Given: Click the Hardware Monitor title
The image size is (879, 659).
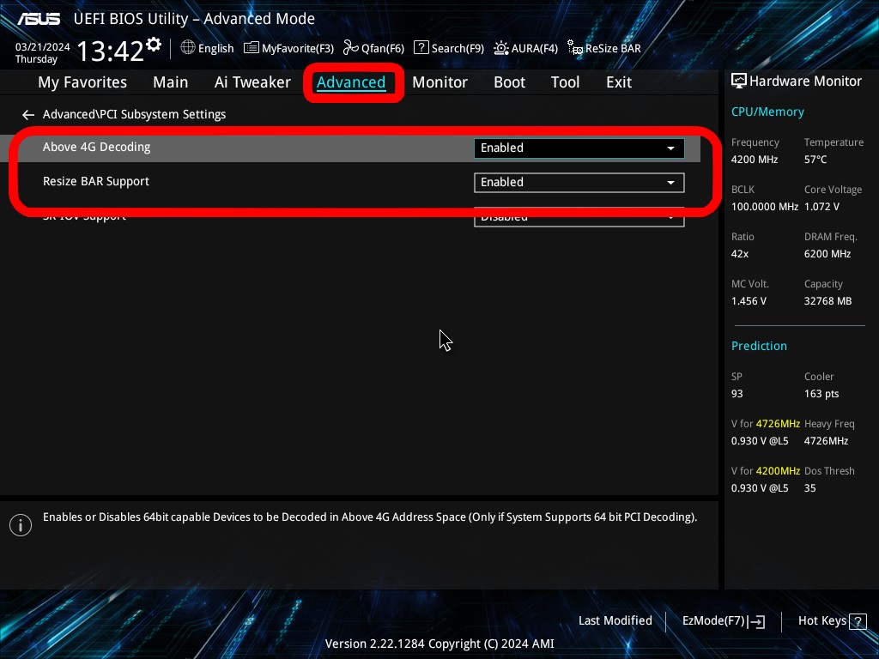Looking at the screenshot, I should coord(805,82).
